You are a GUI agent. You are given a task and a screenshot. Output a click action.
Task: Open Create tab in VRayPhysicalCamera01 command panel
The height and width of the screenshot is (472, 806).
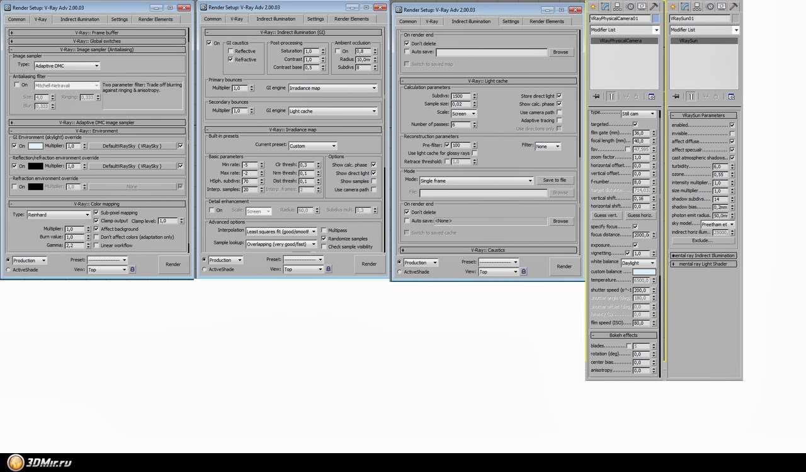[x=593, y=6]
